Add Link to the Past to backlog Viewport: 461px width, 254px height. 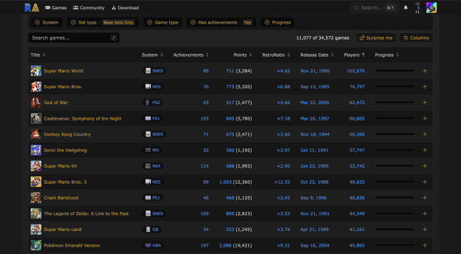click(425, 213)
